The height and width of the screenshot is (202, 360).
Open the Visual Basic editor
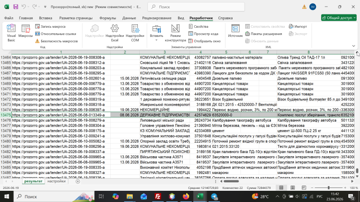click(x=11, y=33)
